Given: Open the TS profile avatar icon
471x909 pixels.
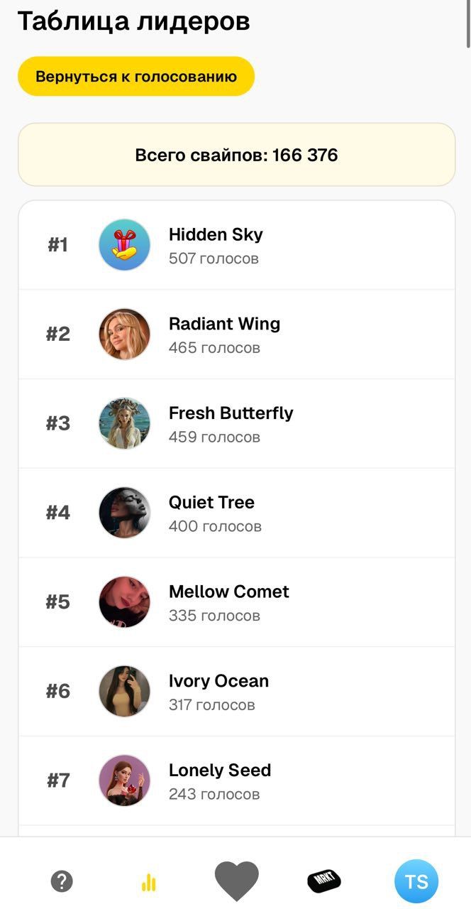Looking at the screenshot, I should point(417,881).
